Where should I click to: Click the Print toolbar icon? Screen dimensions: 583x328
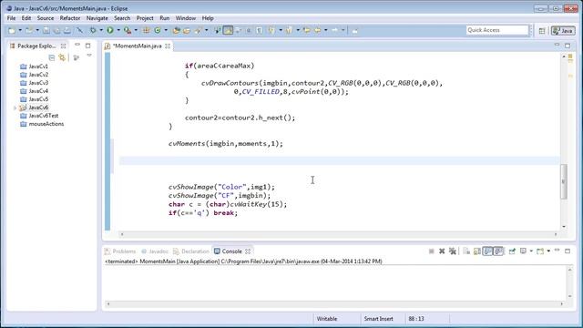pyautogui.click(x=67, y=30)
